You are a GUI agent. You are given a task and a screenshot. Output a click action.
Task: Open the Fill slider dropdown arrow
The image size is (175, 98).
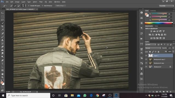pyautogui.click(x=173, y=52)
